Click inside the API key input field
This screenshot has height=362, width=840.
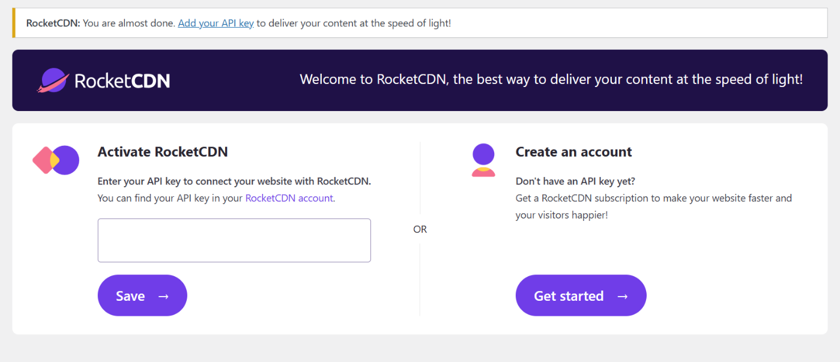tap(234, 240)
